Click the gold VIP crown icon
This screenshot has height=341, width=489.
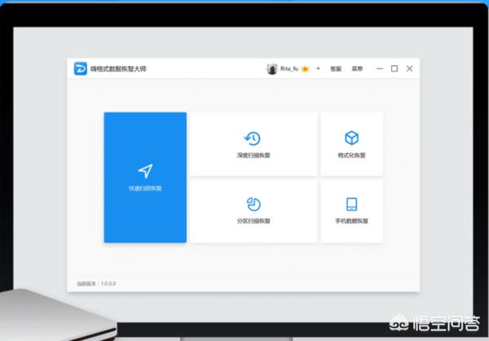coord(305,69)
